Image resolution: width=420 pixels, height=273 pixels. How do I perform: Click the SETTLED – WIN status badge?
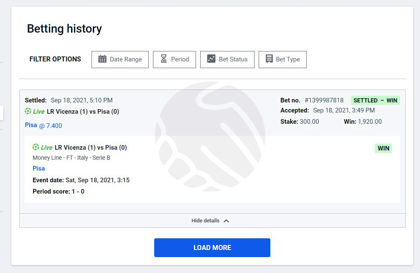[375, 100]
